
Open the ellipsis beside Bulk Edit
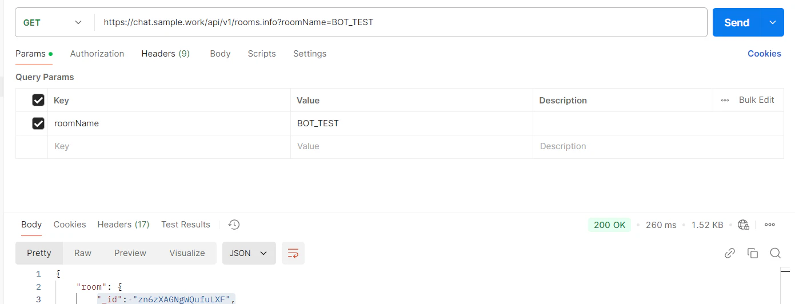[725, 100]
